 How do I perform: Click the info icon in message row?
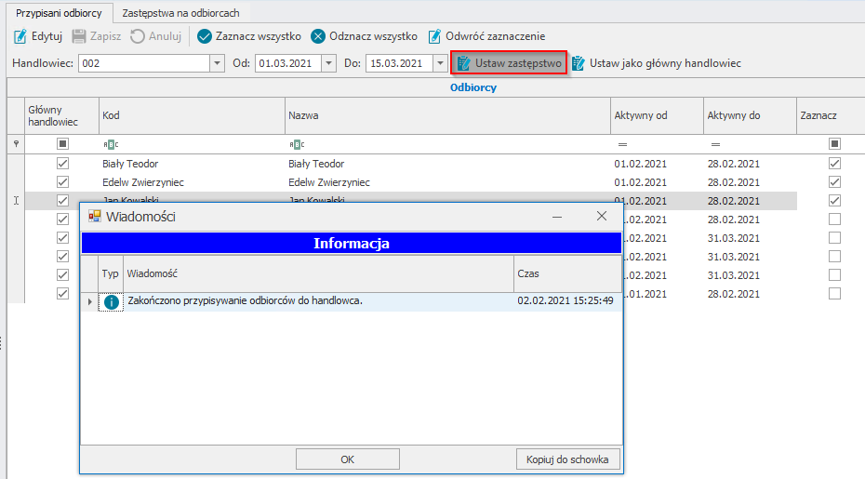click(x=112, y=301)
